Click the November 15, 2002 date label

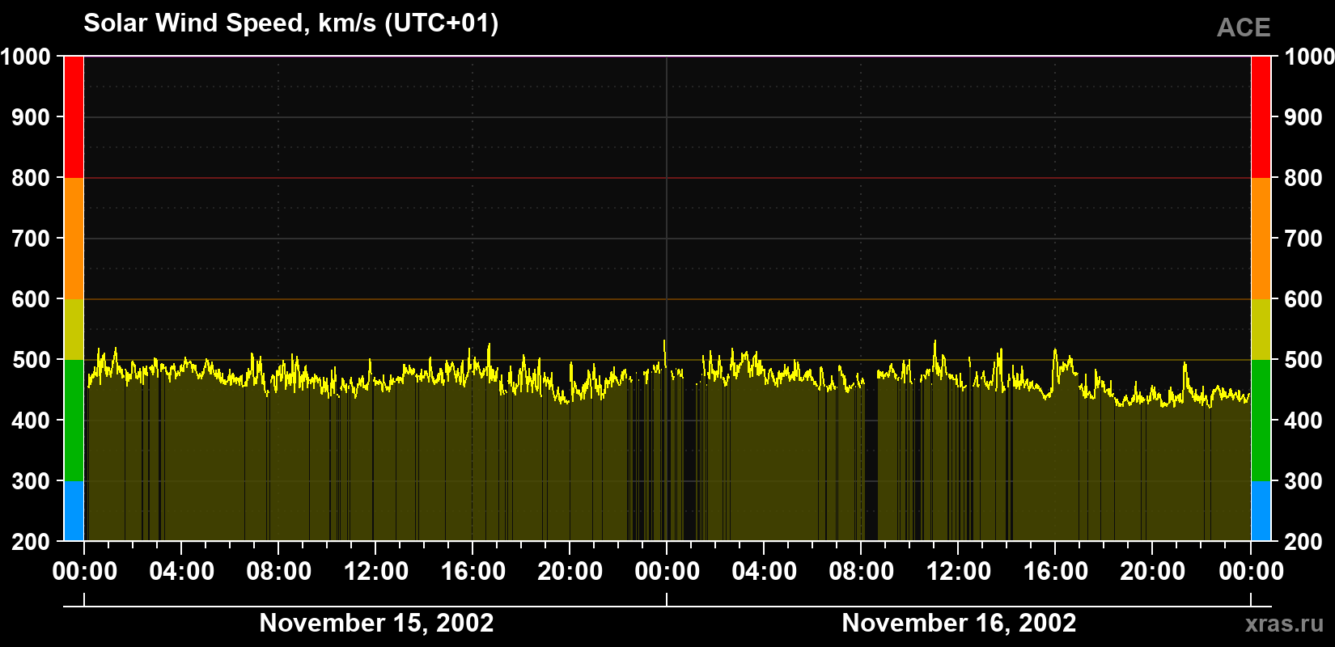coord(376,623)
